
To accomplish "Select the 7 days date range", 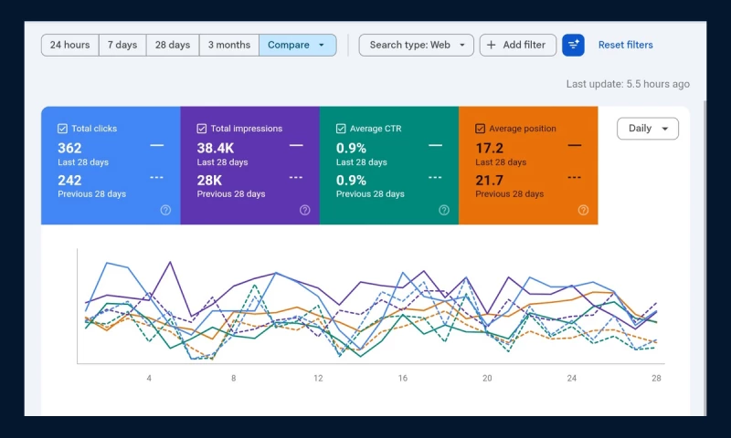I will (x=122, y=45).
